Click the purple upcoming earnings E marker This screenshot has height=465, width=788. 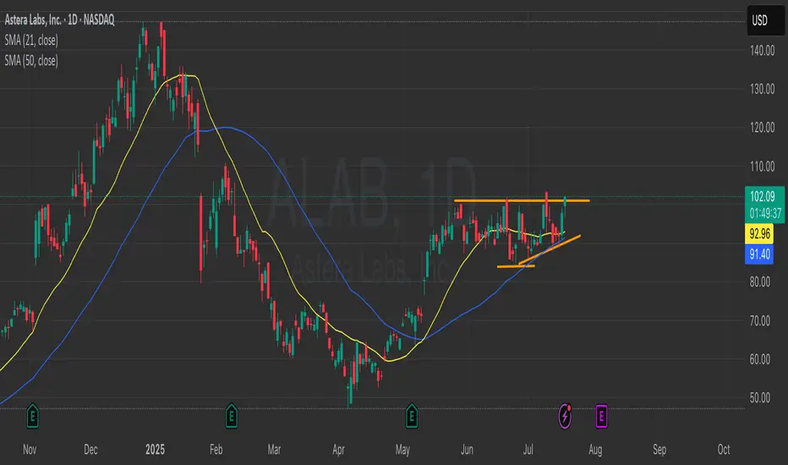[601, 416]
